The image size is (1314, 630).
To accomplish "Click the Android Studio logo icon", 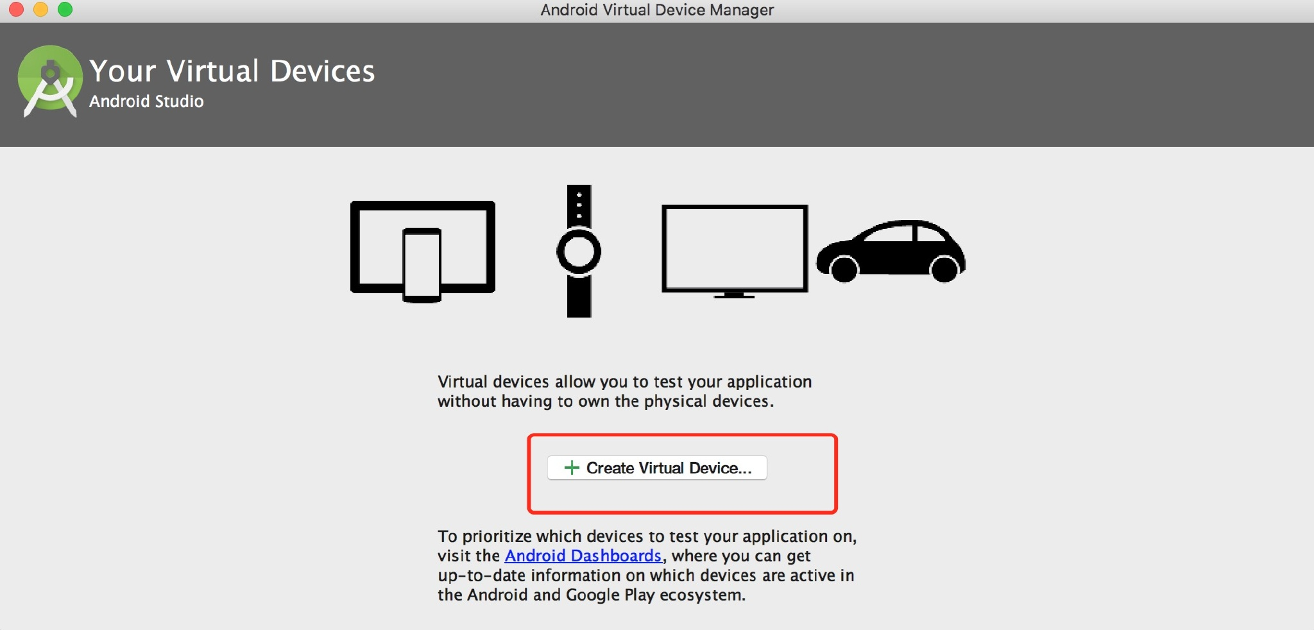I will (x=50, y=81).
